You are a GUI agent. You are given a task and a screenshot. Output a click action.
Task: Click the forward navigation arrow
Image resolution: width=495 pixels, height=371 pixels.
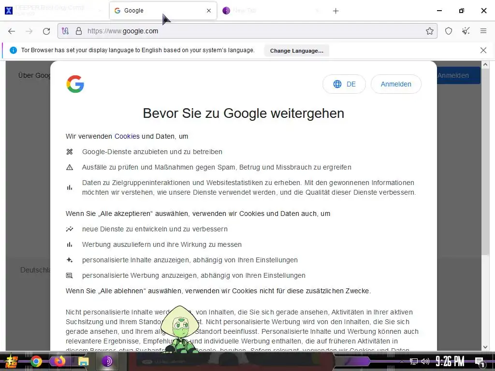(29, 31)
